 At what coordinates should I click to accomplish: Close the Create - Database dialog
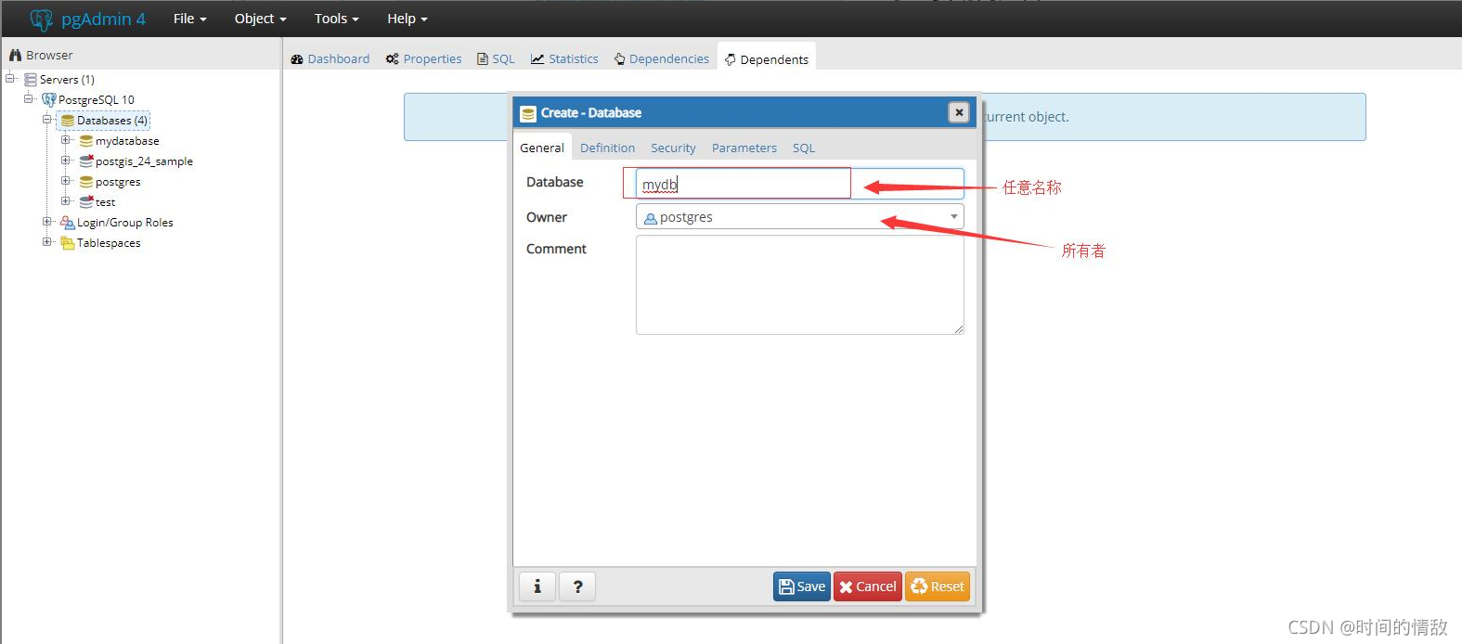959,112
